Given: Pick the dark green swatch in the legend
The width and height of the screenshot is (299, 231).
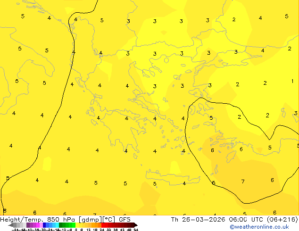Looking at the screenshot, I should click(x=61, y=225).
